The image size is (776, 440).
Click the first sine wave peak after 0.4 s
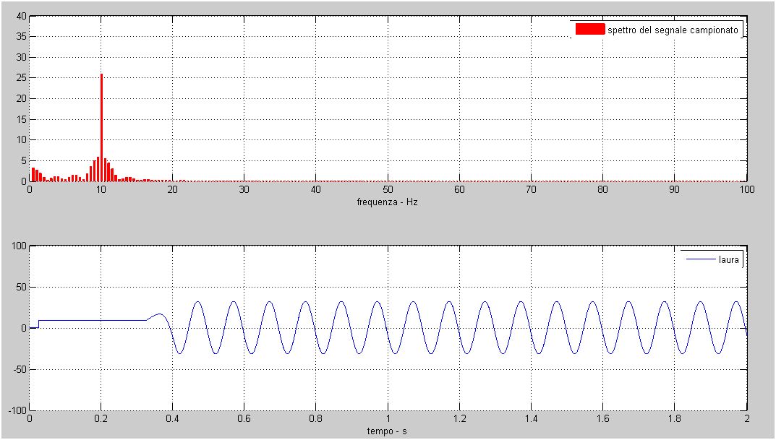pyautogui.click(x=197, y=302)
